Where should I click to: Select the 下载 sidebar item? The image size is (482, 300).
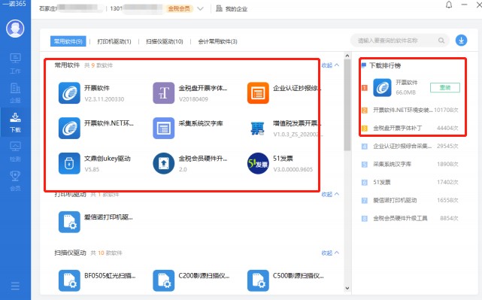[15, 123]
